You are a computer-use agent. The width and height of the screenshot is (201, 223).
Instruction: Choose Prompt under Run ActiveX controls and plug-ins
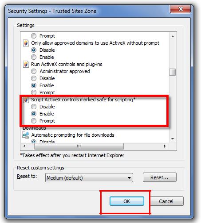coord(34,92)
